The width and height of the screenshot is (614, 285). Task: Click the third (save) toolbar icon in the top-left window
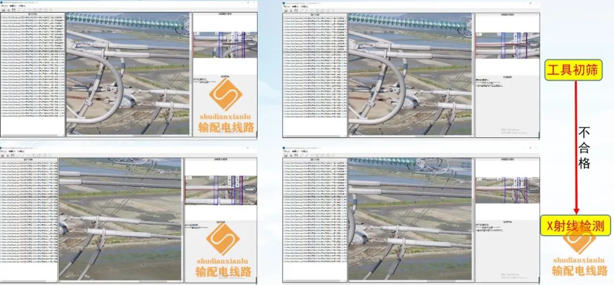tap(14, 10)
